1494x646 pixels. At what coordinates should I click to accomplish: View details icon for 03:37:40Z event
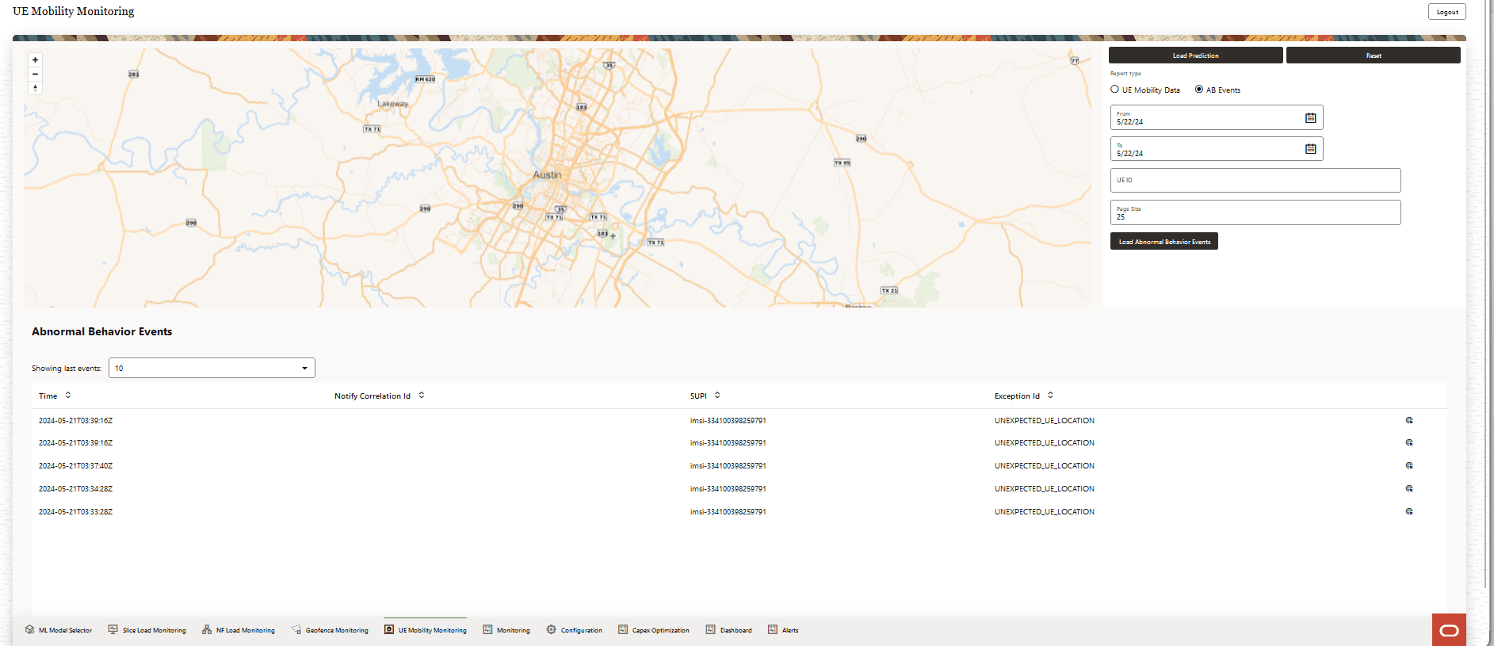click(x=1409, y=466)
